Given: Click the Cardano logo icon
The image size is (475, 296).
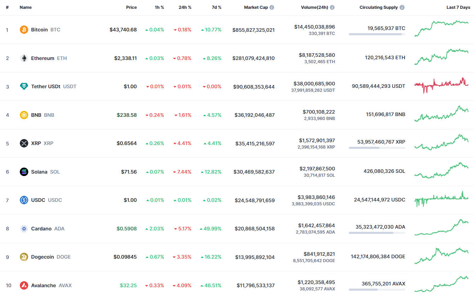Looking at the screenshot, I should (x=24, y=229).
